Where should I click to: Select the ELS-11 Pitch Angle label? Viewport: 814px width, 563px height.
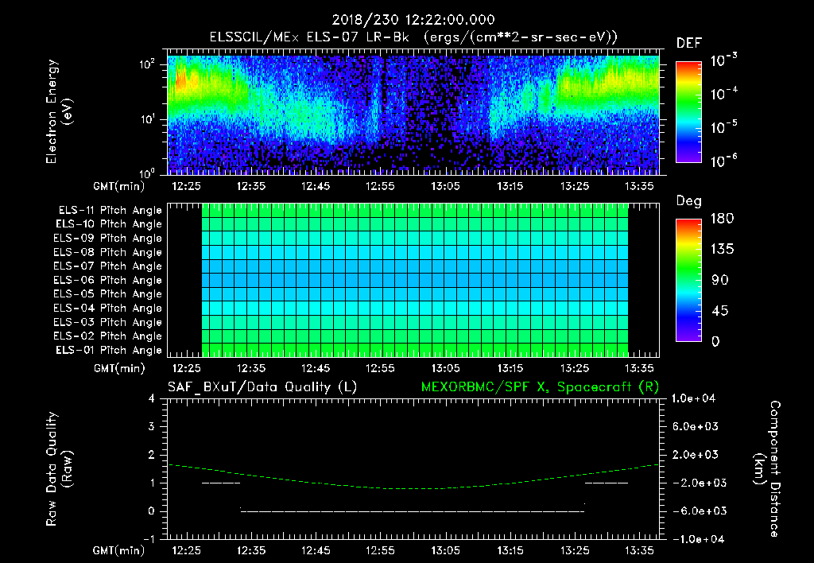click(110, 211)
